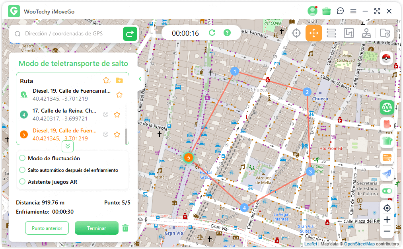403x249 pixels.
Task: Click the Punto anterior button
Action: click(47, 228)
